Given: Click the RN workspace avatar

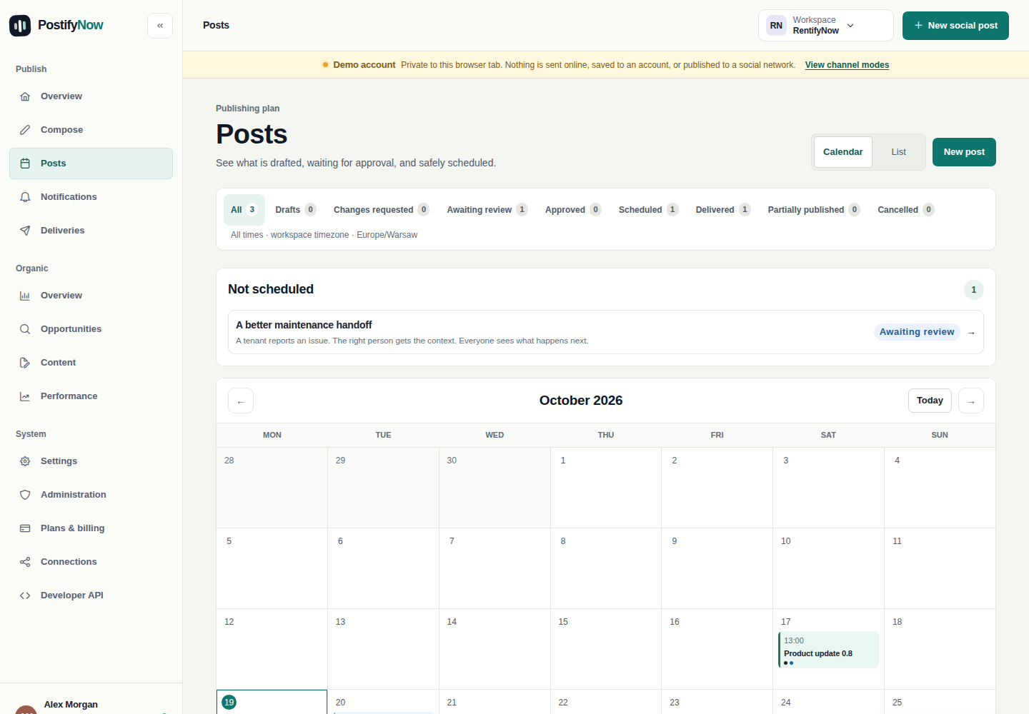Looking at the screenshot, I should [776, 26].
